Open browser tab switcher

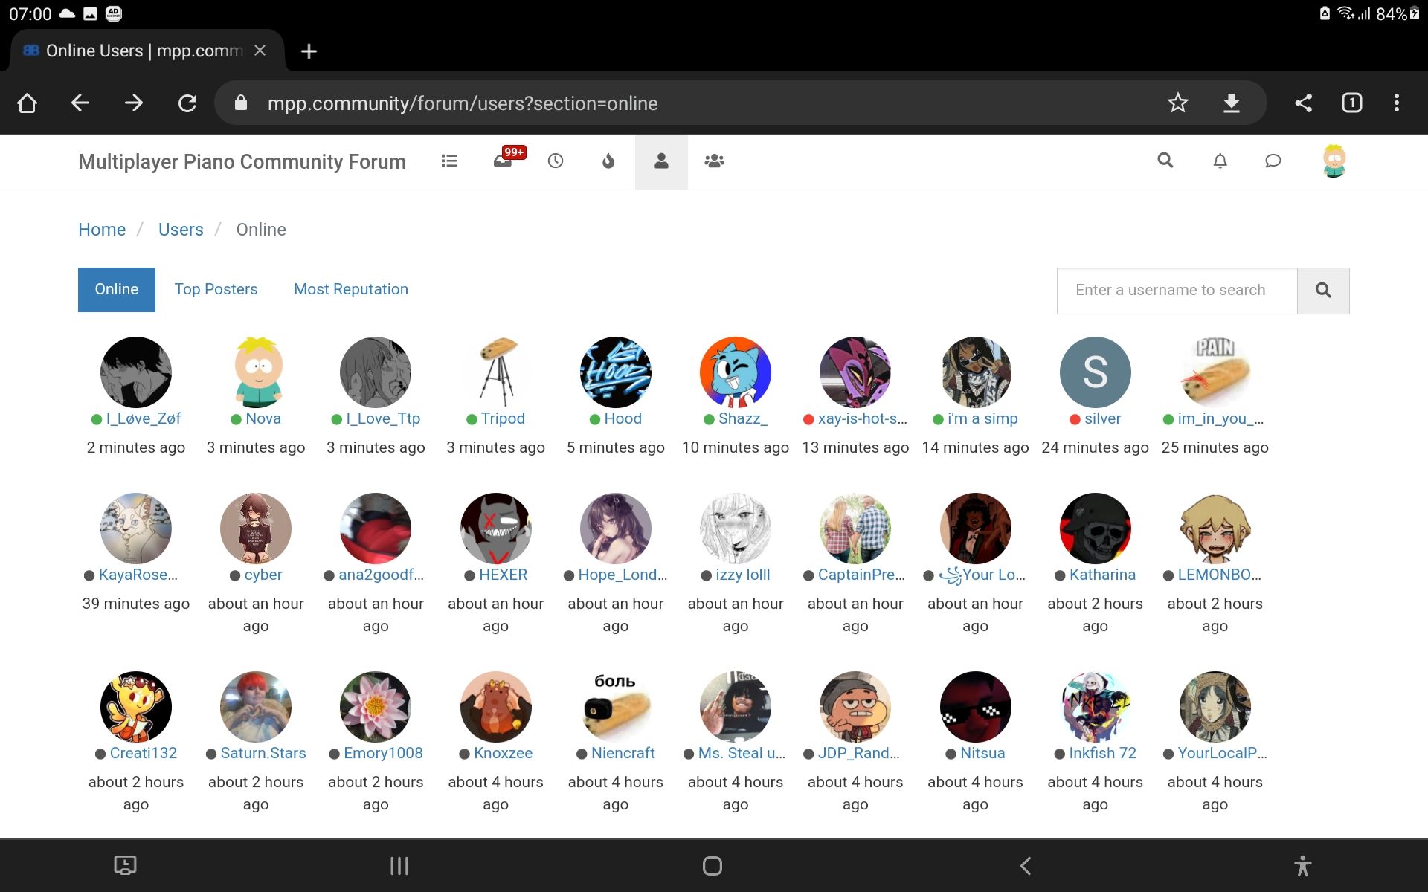(1351, 103)
